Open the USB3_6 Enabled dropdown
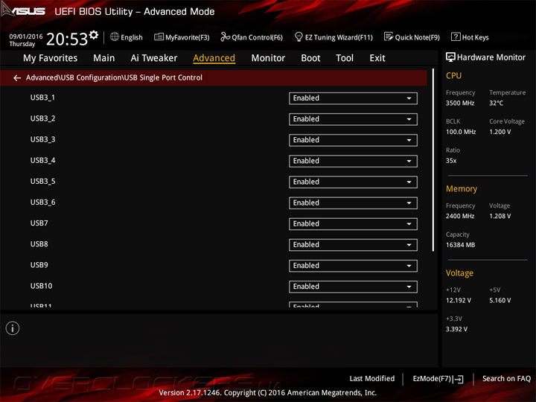Image resolution: width=536 pixels, height=402 pixels. (x=353, y=203)
